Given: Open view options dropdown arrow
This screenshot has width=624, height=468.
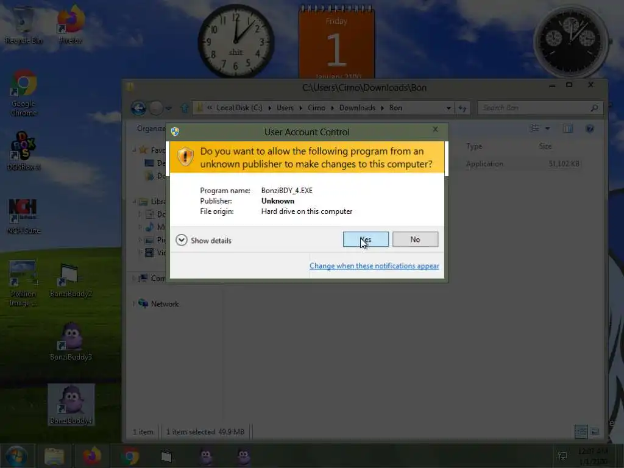Looking at the screenshot, I should 548,128.
